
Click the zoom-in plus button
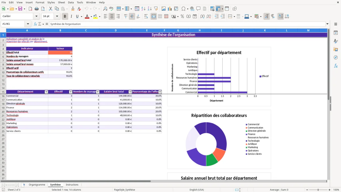point(330,190)
